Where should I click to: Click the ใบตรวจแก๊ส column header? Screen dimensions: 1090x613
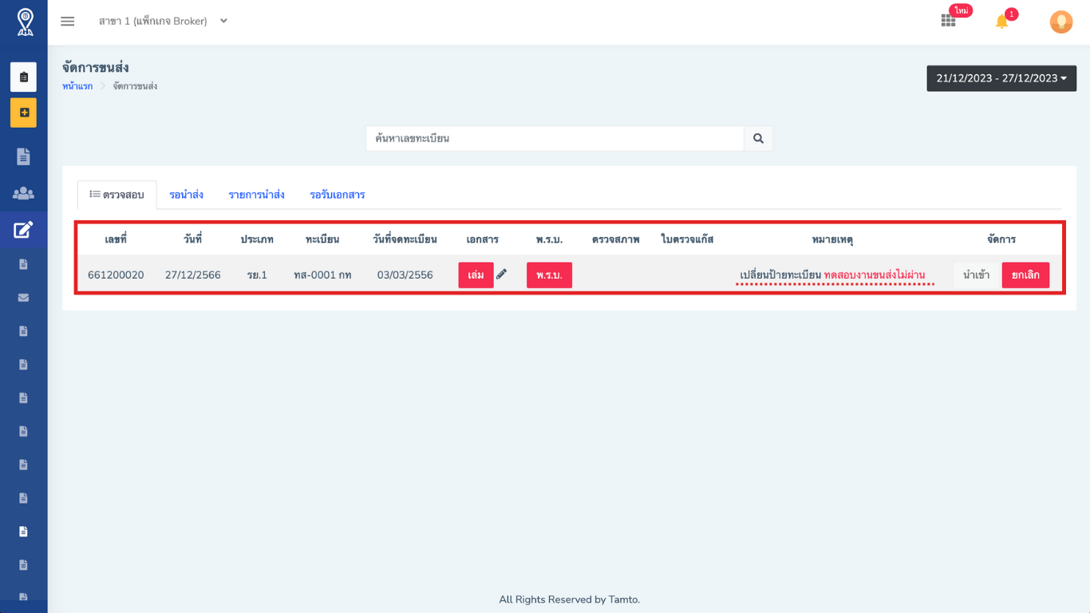click(x=687, y=239)
